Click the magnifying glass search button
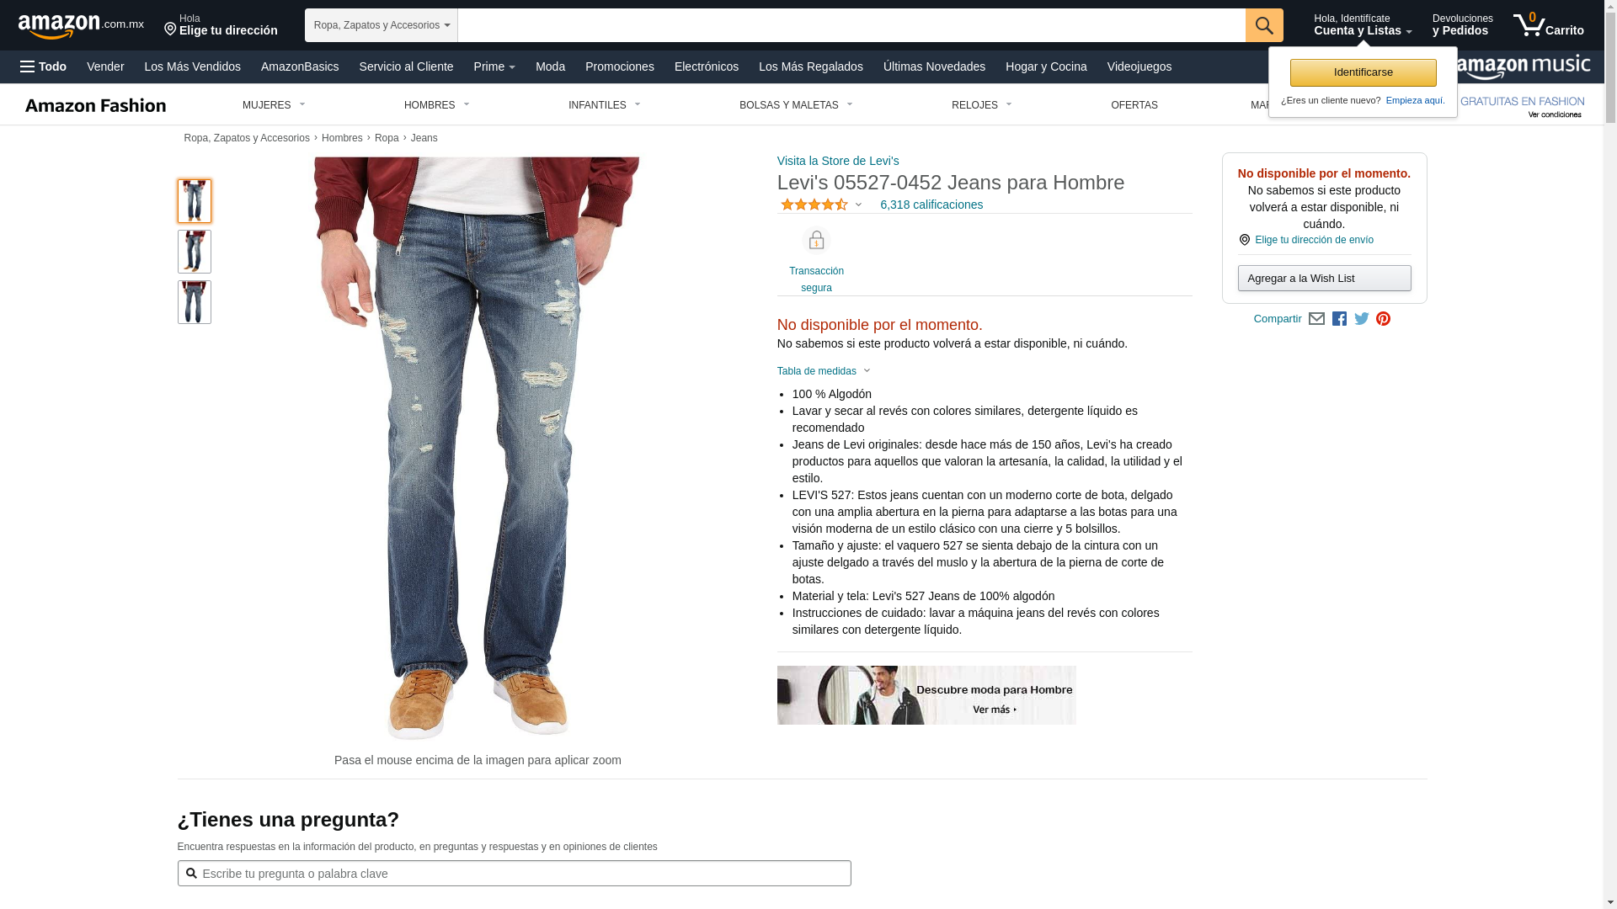 coord(1263,25)
